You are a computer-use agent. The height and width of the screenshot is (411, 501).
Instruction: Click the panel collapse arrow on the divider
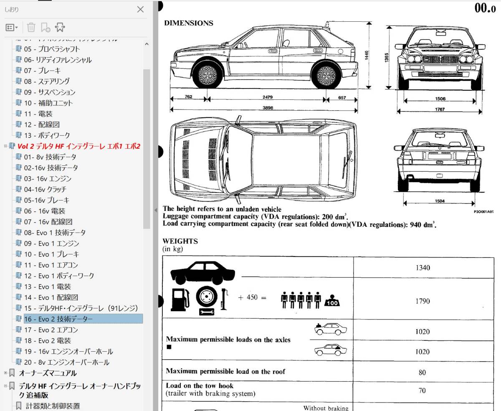click(155, 211)
